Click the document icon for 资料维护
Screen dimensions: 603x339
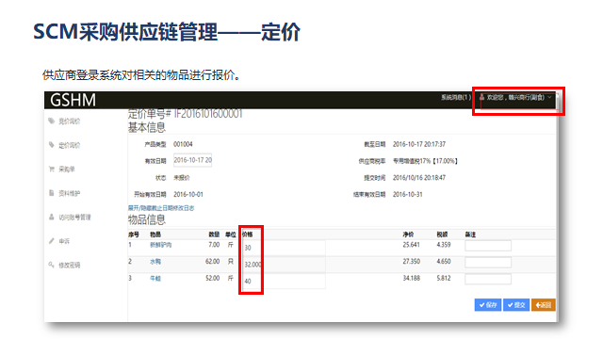(x=51, y=193)
